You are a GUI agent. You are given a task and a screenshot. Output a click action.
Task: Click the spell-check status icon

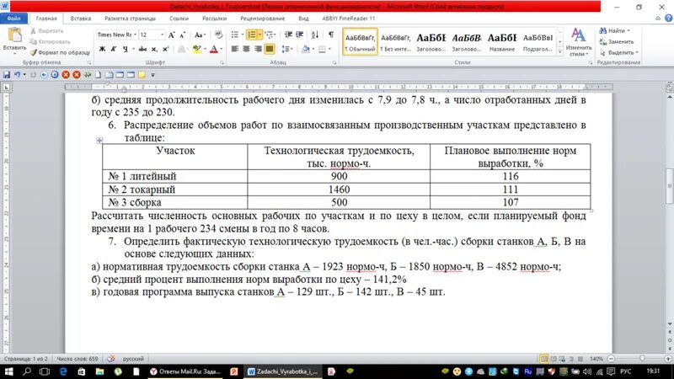[111, 359]
